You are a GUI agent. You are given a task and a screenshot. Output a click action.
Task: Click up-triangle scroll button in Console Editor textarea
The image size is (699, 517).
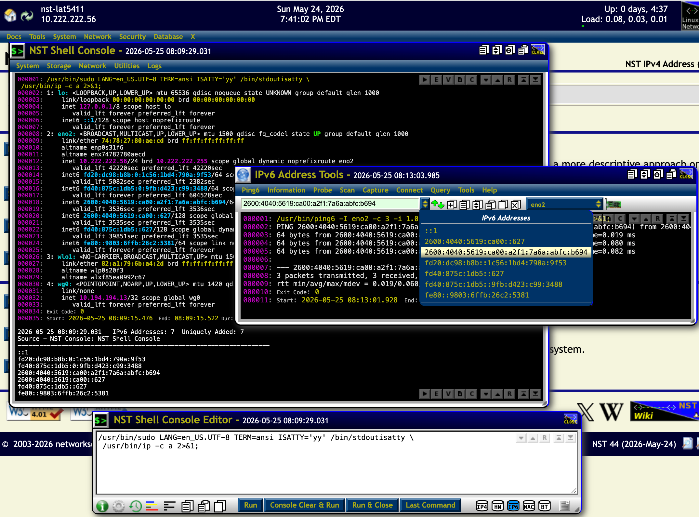click(533, 438)
